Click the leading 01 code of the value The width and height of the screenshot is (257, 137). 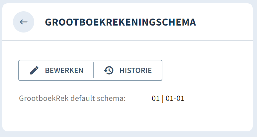click(x=156, y=99)
